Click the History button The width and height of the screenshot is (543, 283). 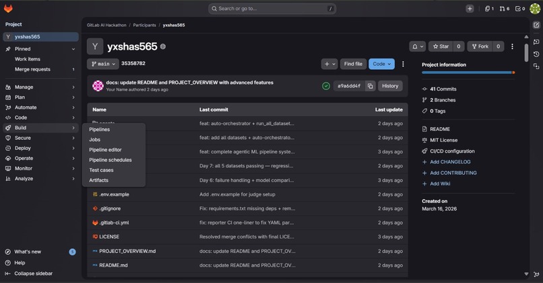coord(390,86)
